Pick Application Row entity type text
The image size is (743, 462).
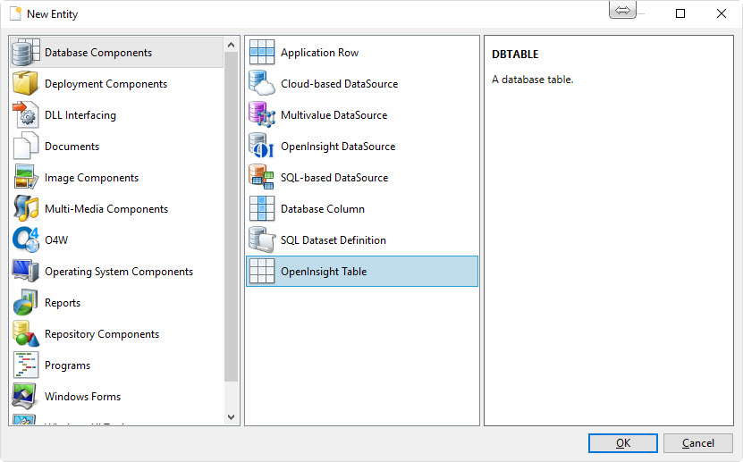[319, 53]
